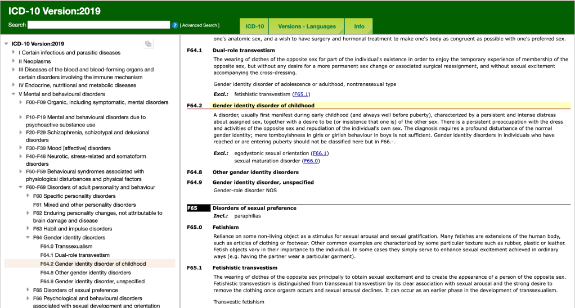Collapse the F64 Gender identity disorders node
Viewport: 575px width, 308px height.
(x=28, y=238)
